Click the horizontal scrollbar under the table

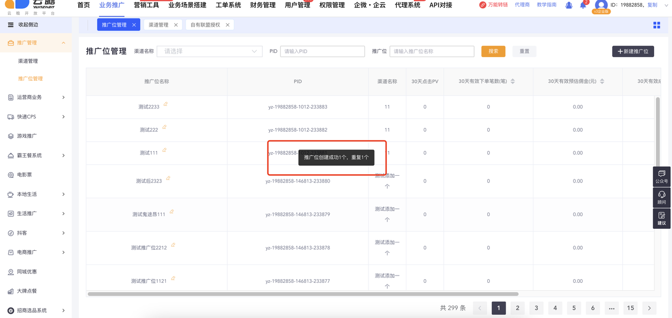point(302,294)
